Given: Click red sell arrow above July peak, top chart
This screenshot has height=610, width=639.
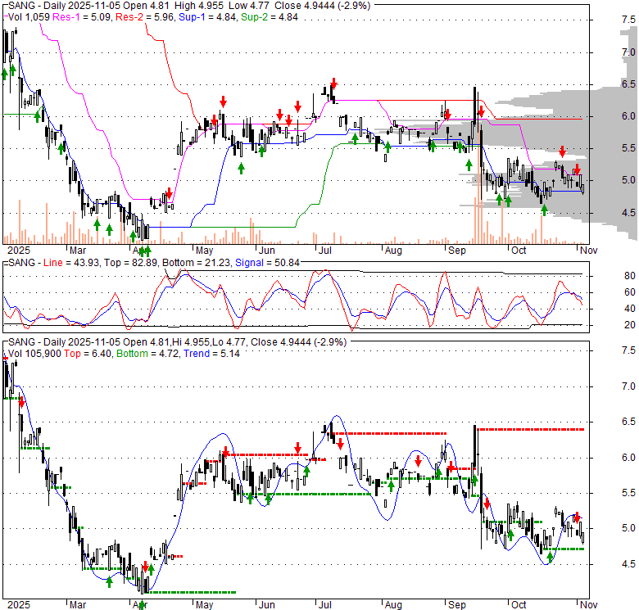Looking at the screenshot, I should point(333,84).
